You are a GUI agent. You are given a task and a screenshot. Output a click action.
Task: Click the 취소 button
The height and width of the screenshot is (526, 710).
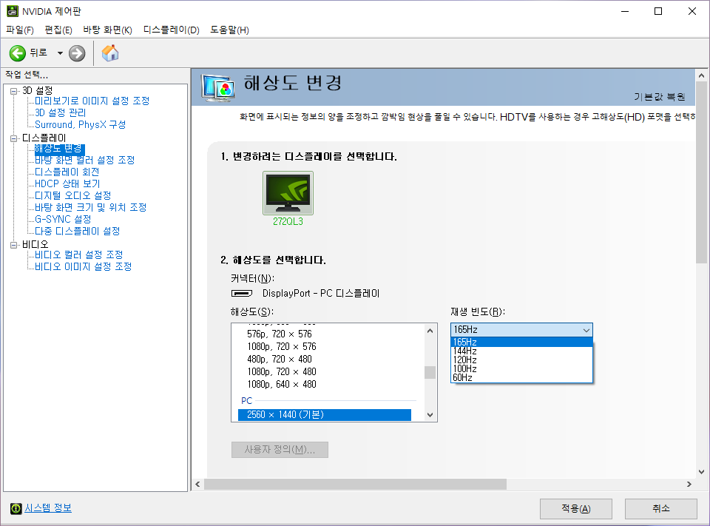(x=660, y=509)
